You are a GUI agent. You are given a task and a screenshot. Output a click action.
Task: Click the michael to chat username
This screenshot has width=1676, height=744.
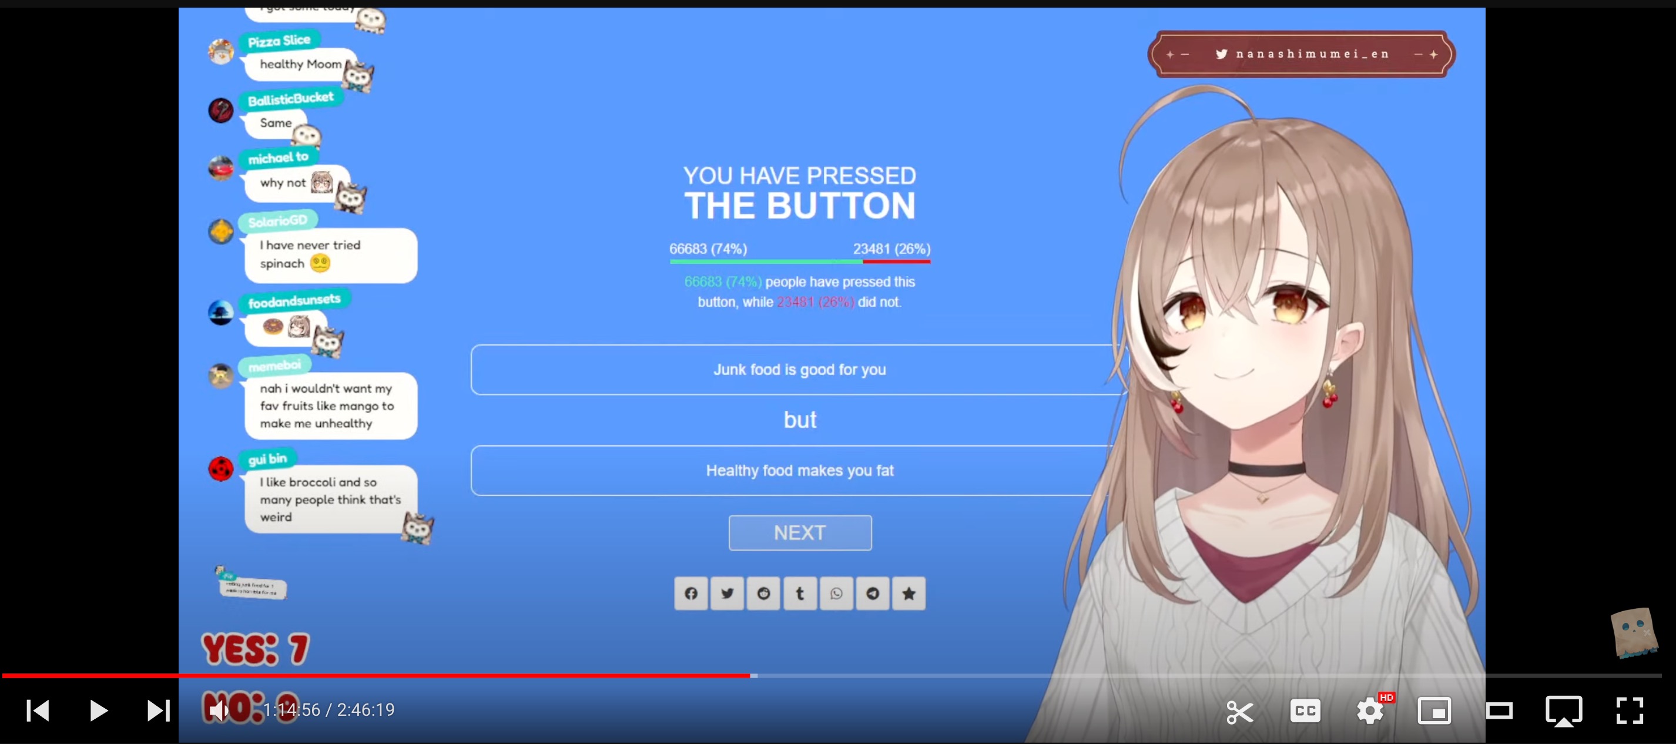pos(278,157)
